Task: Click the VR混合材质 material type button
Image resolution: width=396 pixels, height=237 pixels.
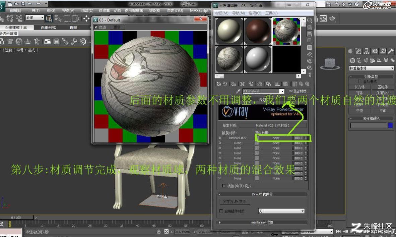Action: coord(298,91)
